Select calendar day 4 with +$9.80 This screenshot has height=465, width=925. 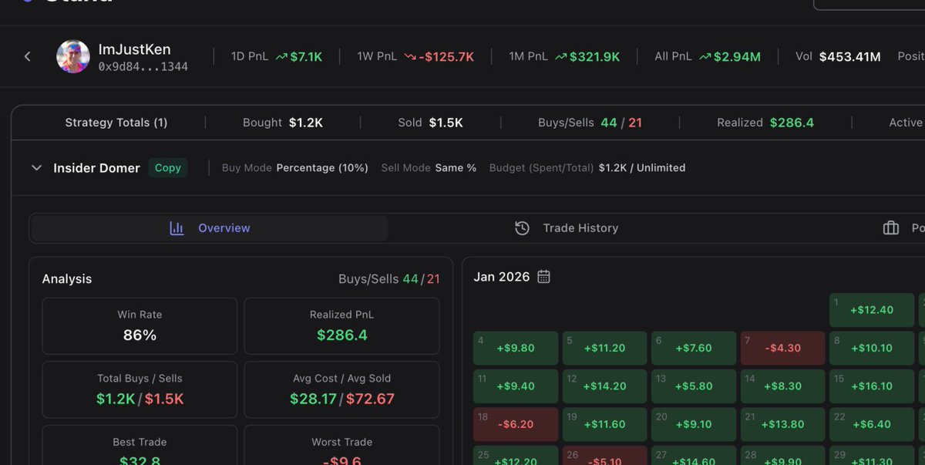coord(516,348)
